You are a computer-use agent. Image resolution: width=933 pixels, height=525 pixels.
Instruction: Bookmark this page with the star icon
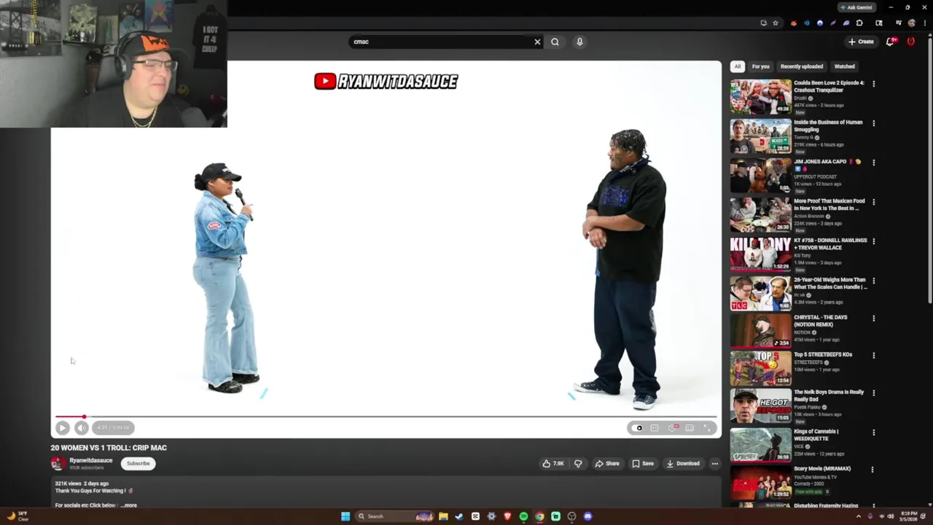pyautogui.click(x=776, y=23)
